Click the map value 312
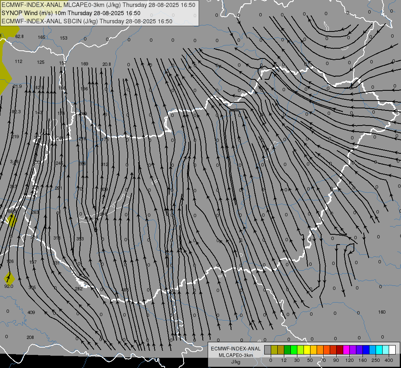 (x=104, y=164)
